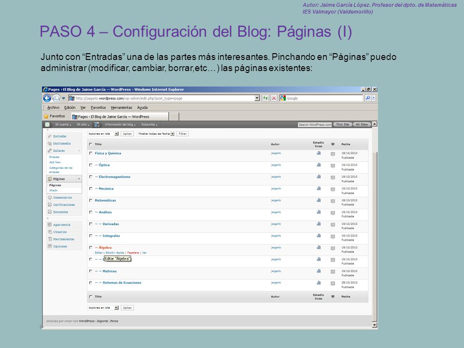Click the IE back navigation arrow
Viewport: 464px width, 348px height.
coord(47,98)
